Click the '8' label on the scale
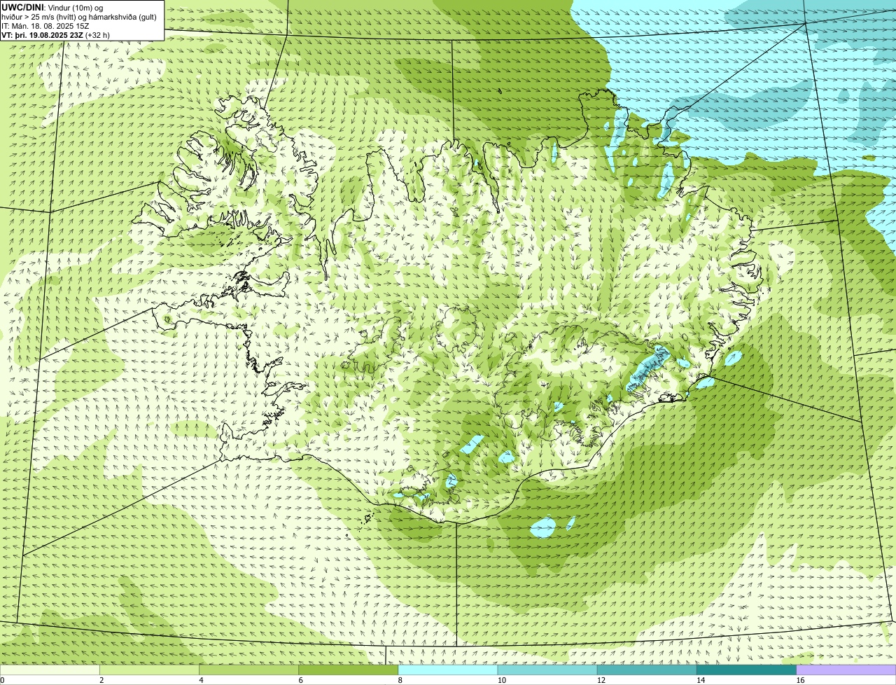This screenshot has width=896, height=685. pos(400,680)
